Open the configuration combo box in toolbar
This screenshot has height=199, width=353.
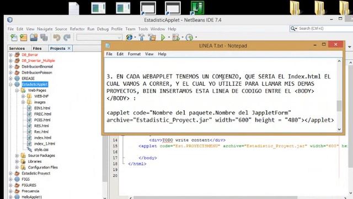click(99, 37)
